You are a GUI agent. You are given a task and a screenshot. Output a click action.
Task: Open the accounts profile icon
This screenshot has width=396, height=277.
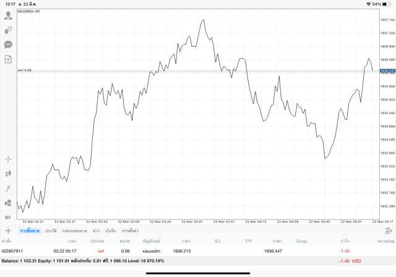(8, 15)
